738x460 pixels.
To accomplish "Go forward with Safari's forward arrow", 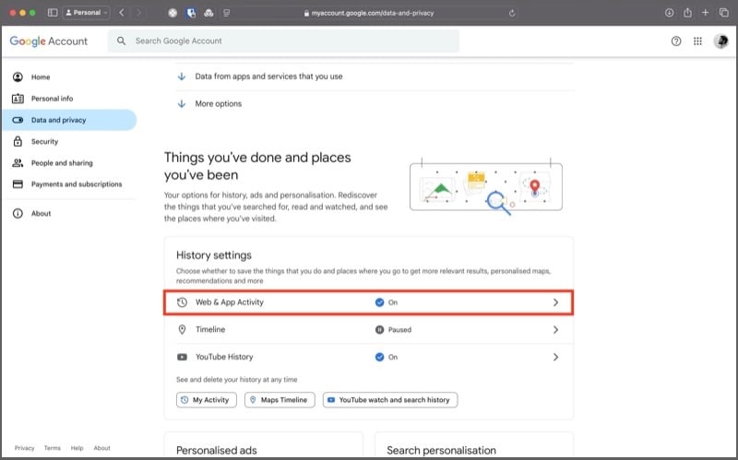I will click(x=138, y=13).
